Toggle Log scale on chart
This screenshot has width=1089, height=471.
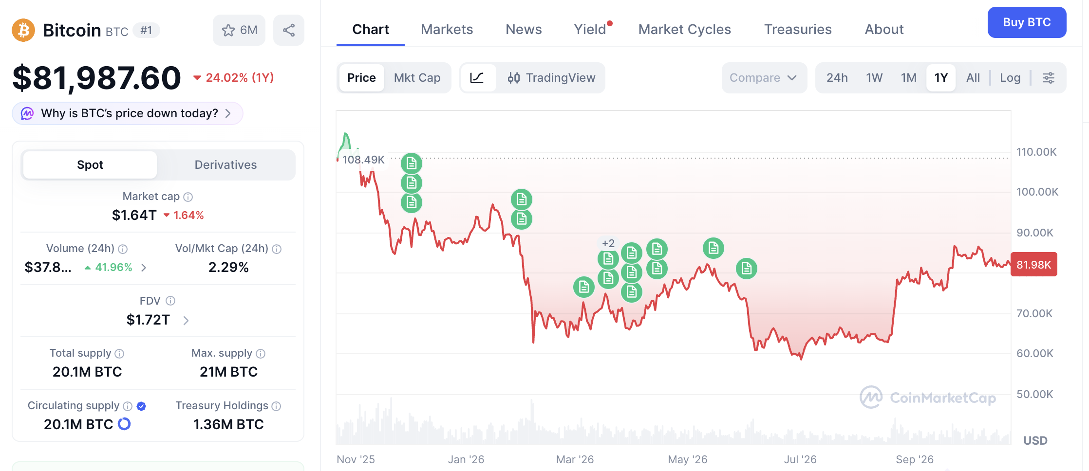(x=1010, y=78)
